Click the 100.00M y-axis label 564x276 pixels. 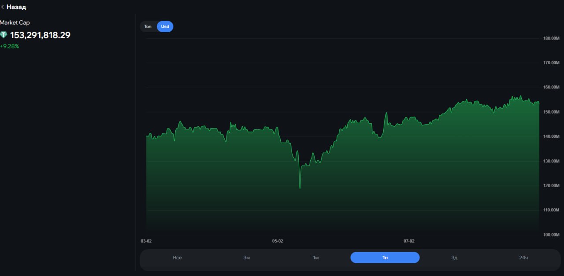tap(551, 235)
